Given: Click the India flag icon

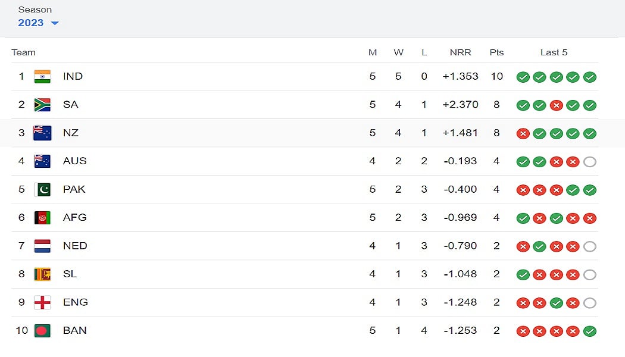Looking at the screenshot, I should [42, 76].
